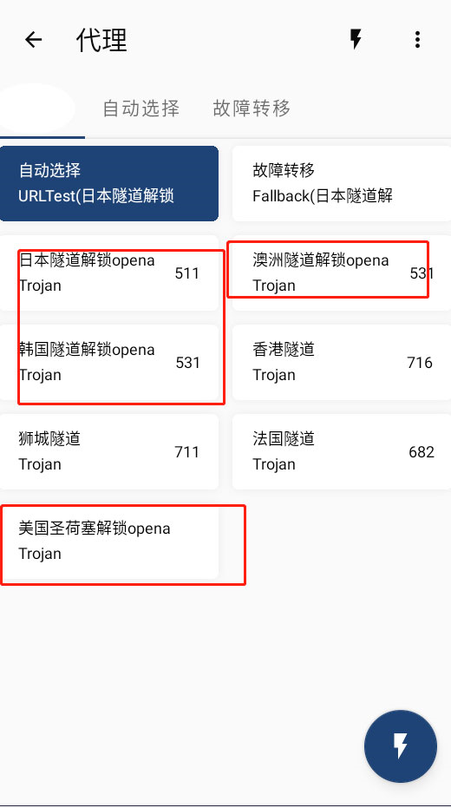Image resolution: width=451 pixels, height=808 pixels.
Task: Choose the 澳洲隧道解锁opena Trojan node
Action: click(342, 273)
